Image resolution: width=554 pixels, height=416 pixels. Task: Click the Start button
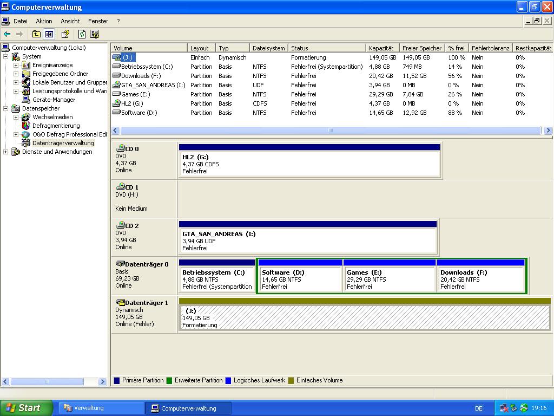coord(26,408)
